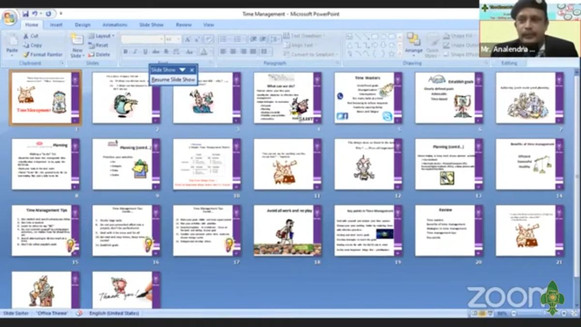Screen dimensions: 581x327
Task: Adjust the zoom slider in status bar
Action: (x=533, y=313)
